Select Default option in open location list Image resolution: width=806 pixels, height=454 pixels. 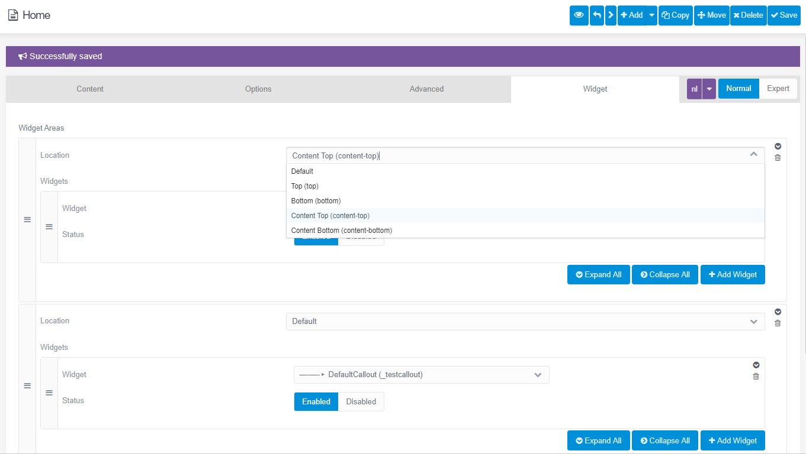525,171
